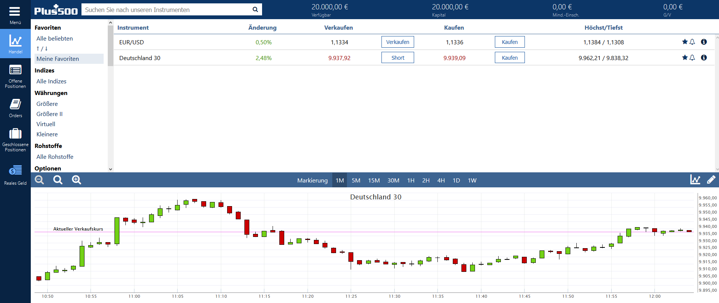
Task: Show info for Deutschland 30
Action: point(704,57)
